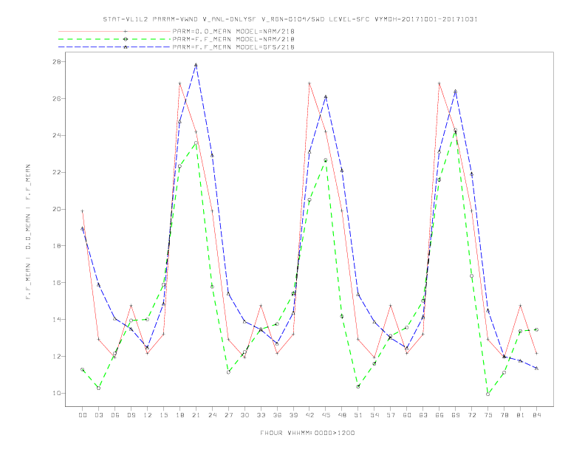Click y-axis tick value 22
Screen dimensions: 585x452
pyautogui.click(x=56, y=172)
